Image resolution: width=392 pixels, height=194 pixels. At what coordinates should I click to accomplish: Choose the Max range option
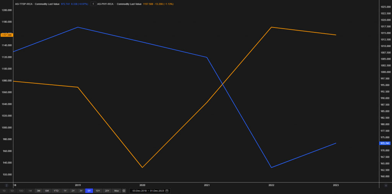click(116, 191)
